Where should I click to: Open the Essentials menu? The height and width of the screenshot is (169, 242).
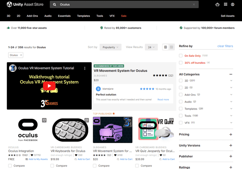coord(64,16)
